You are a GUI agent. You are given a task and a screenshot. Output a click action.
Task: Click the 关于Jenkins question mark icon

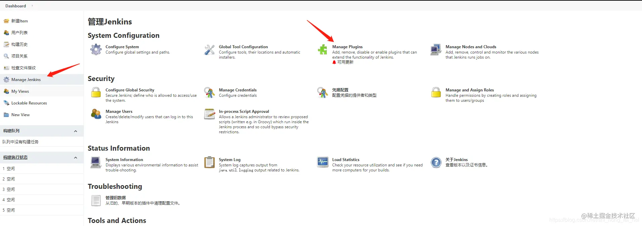coord(436,162)
